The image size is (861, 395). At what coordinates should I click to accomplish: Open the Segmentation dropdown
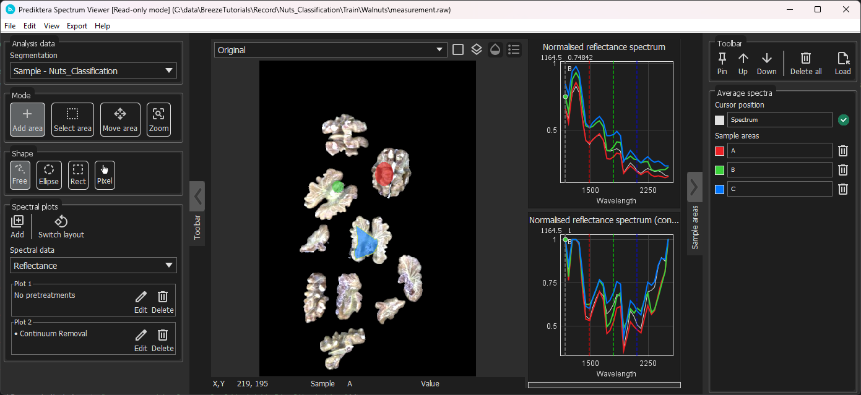tap(93, 71)
